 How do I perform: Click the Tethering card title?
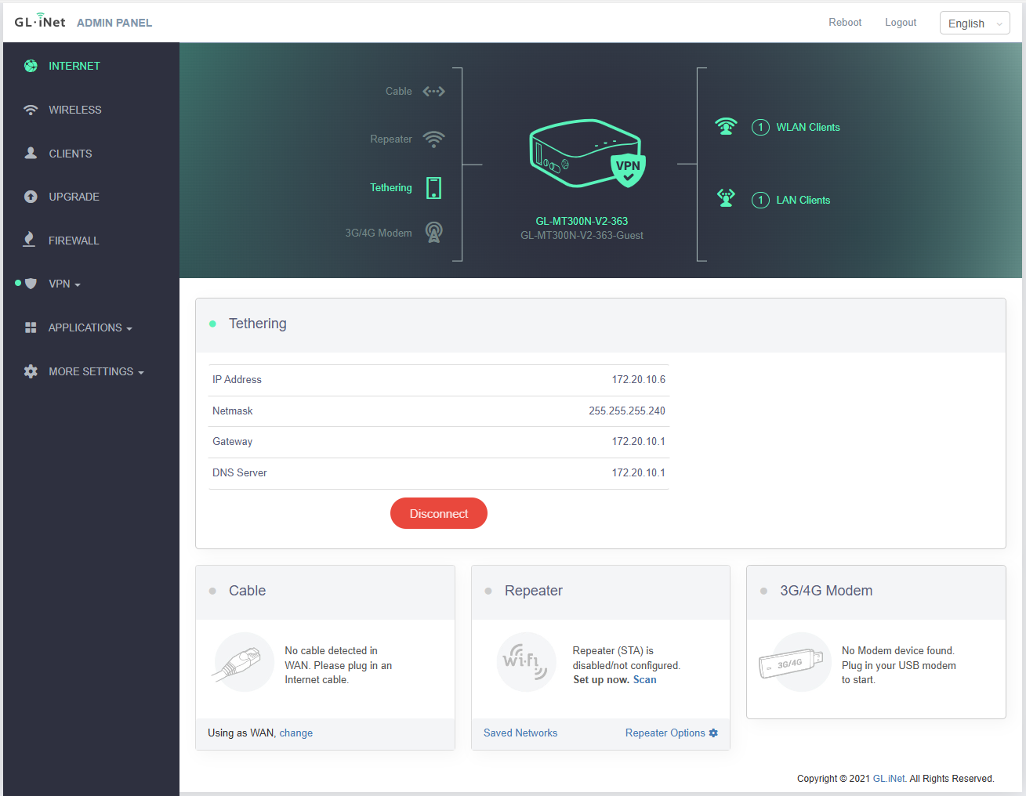[x=258, y=324]
